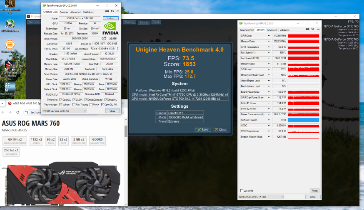Toggle OpenCL checkbox
Screen dimensions: 364x210
coord(60,100)
